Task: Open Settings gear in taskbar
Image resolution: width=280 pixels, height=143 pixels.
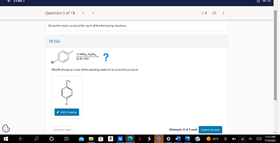Action: click(169, 139)
